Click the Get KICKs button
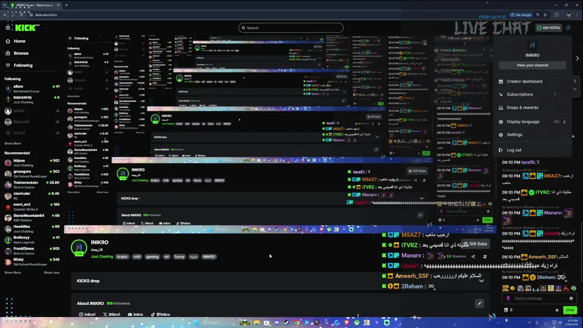583x328 pixels. (x=548, y=28)
